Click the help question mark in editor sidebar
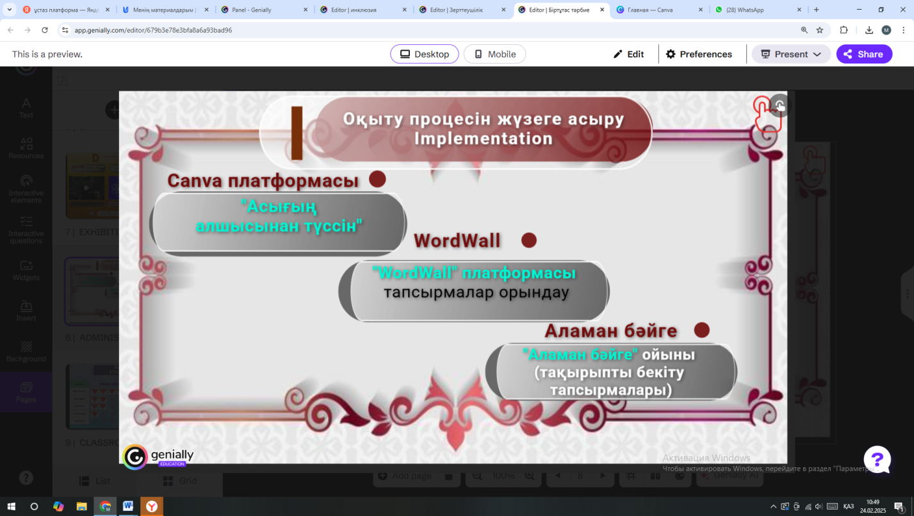This screenshot has height=516, width=914. 26,478
